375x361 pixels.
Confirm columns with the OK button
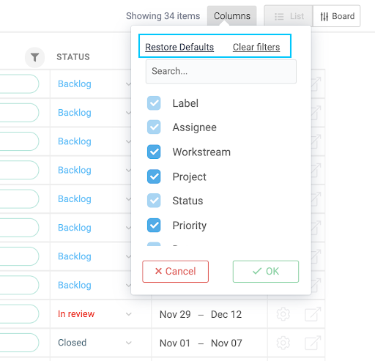[266, 272]
